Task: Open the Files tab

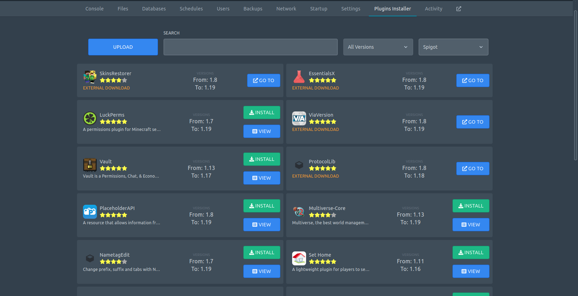Action: [123, 9]
